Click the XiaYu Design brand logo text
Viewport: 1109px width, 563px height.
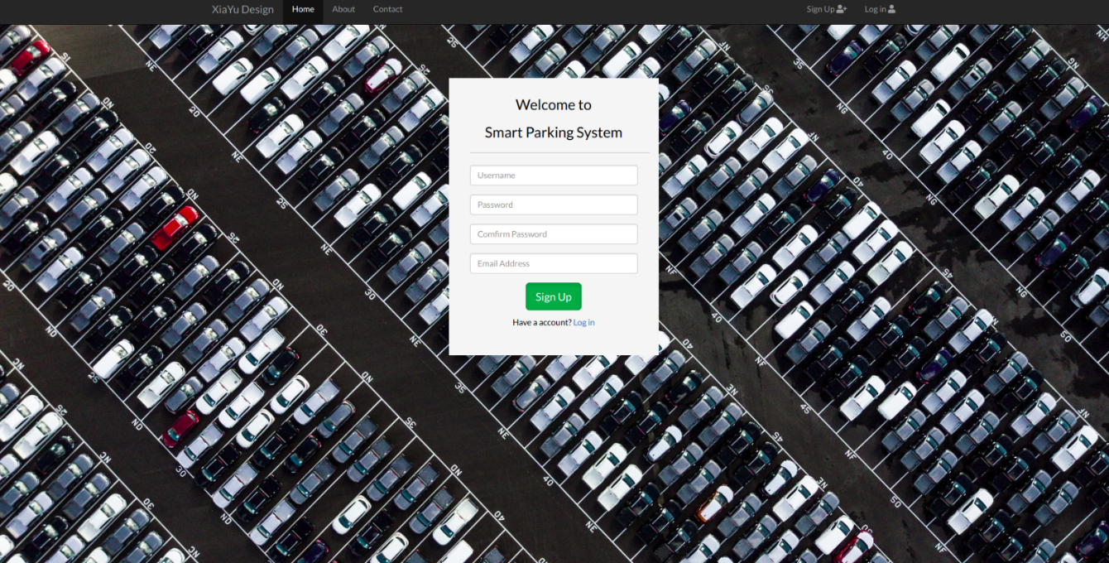(x=242, y=10)
